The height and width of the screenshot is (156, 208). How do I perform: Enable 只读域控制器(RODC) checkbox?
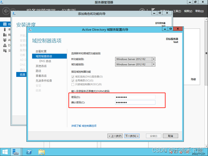pos(73,84)
